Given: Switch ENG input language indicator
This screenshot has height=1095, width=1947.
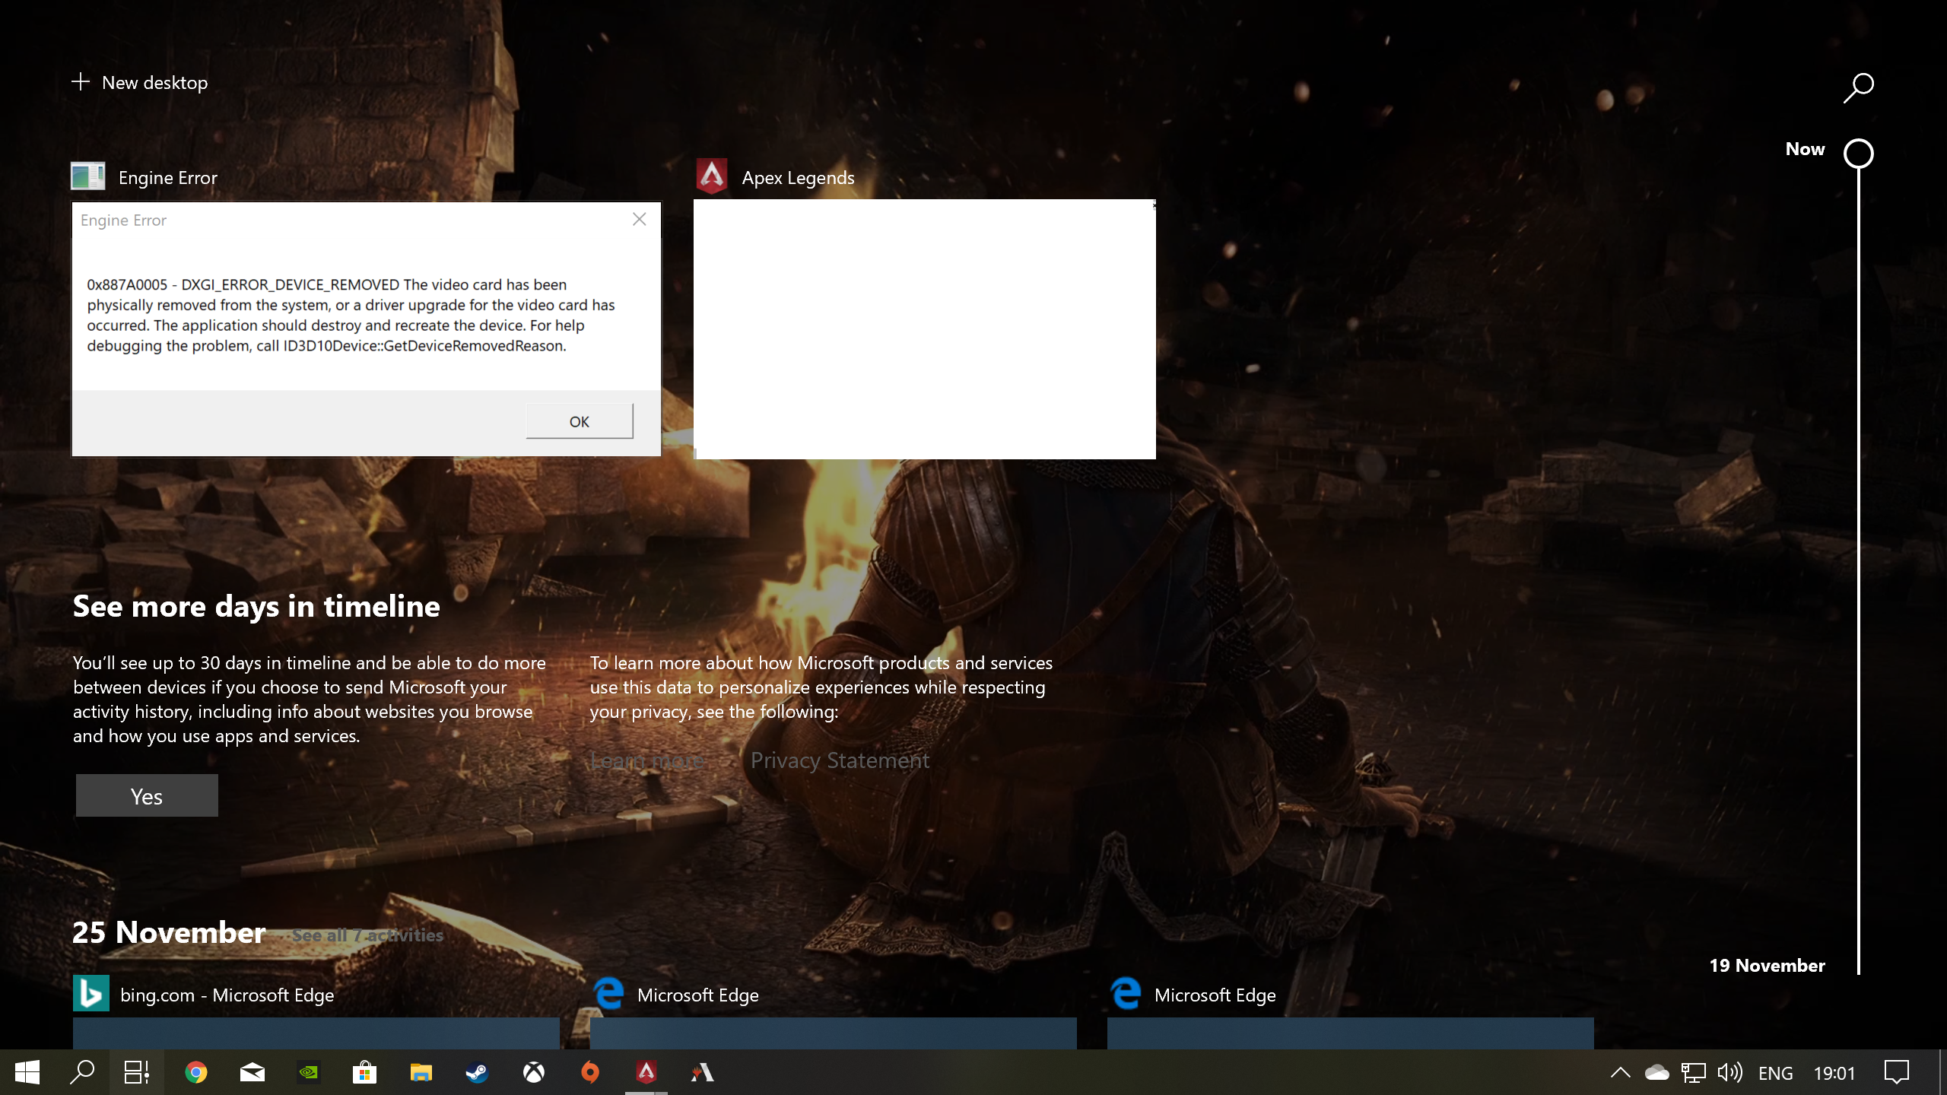Looking at the screenshot, I should click(1775, 1073).
